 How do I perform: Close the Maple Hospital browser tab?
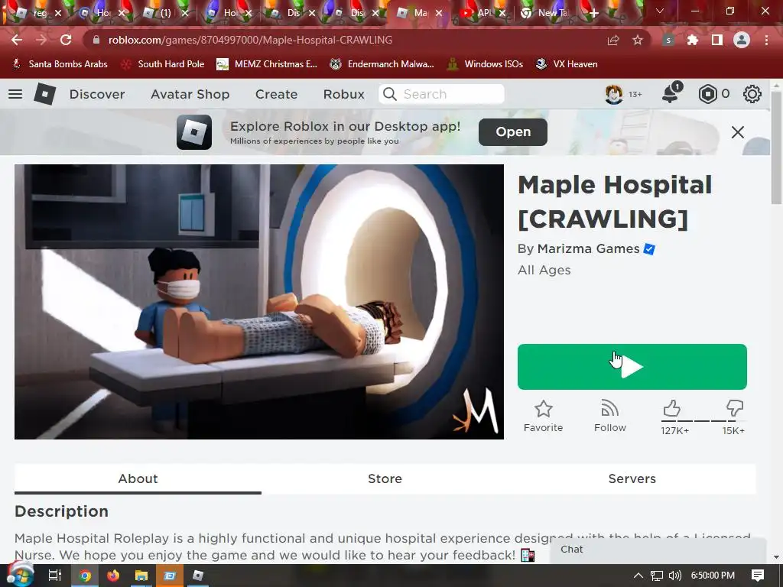(439, 13)
